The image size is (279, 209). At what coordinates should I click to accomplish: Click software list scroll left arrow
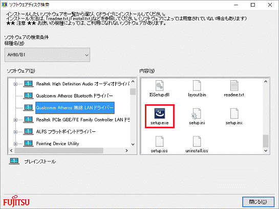point(11,151)
